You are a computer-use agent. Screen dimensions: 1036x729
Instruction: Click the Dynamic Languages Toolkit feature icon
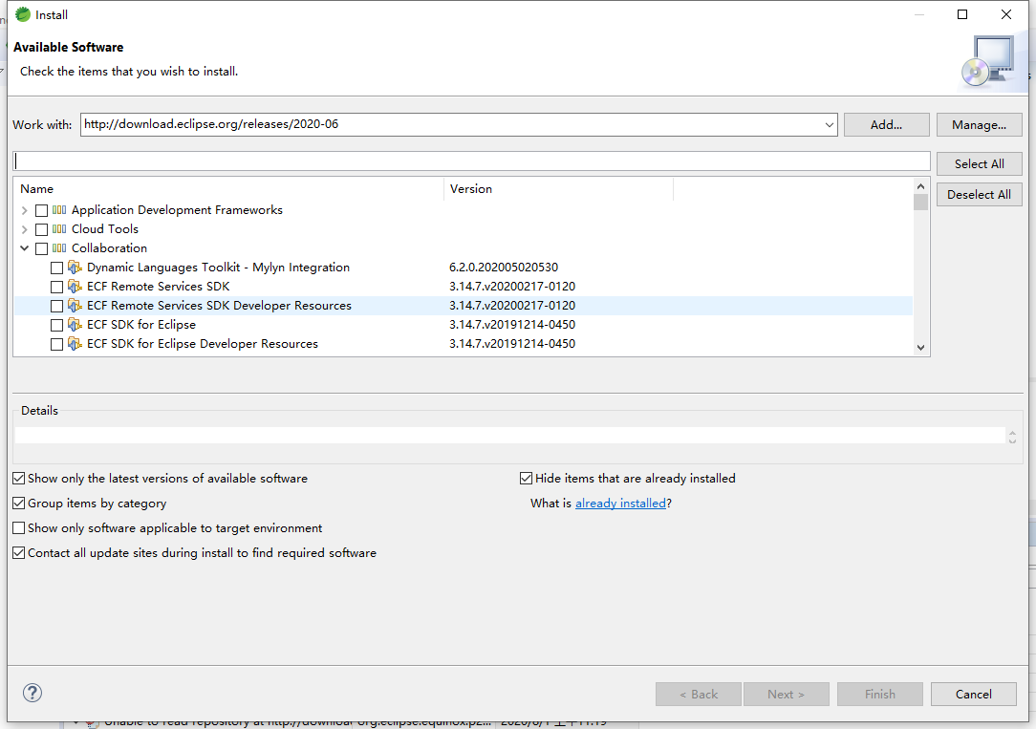76,268
